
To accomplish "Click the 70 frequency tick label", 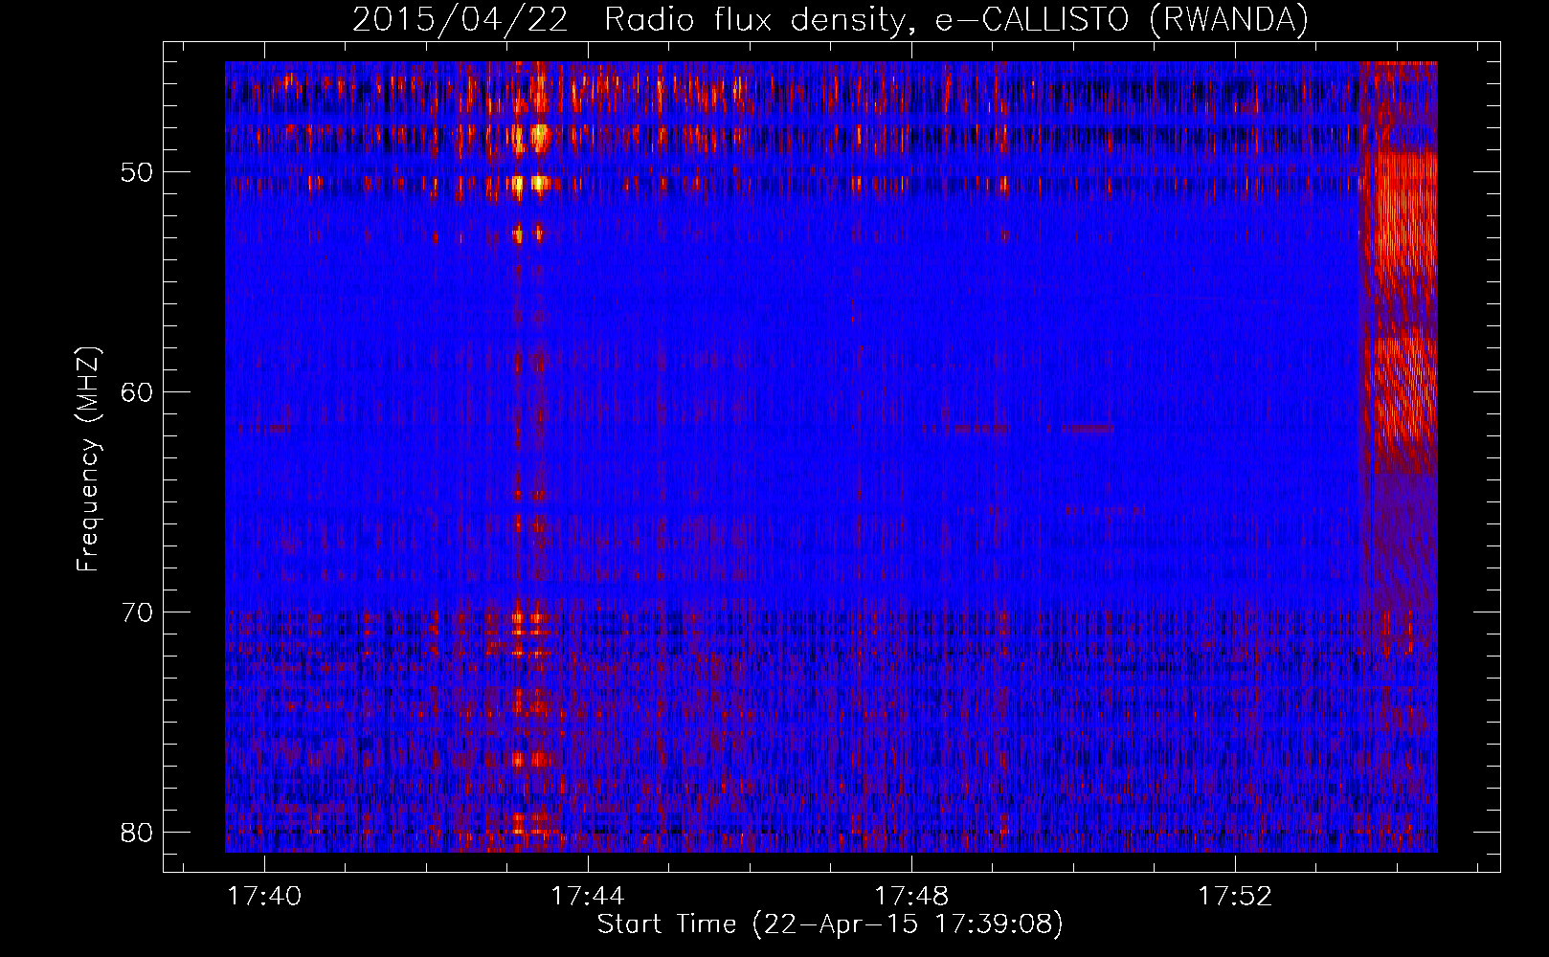I will 138,612.
